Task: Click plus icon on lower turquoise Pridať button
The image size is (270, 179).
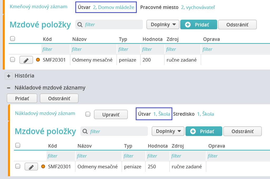Action: (193, 131)
